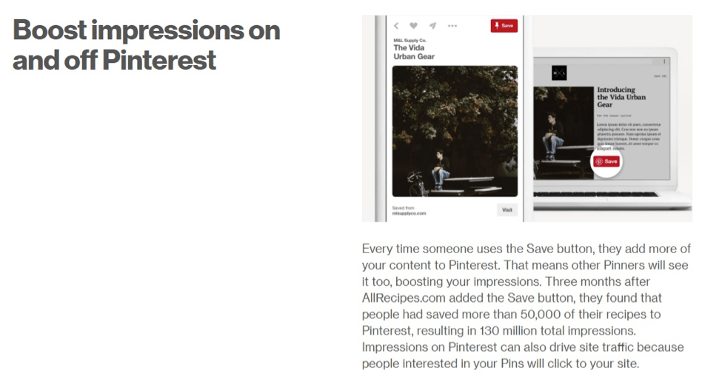Click the lorem ipsum description on laptop
This screenshot has height=382, width=722.
click(629, 136)
